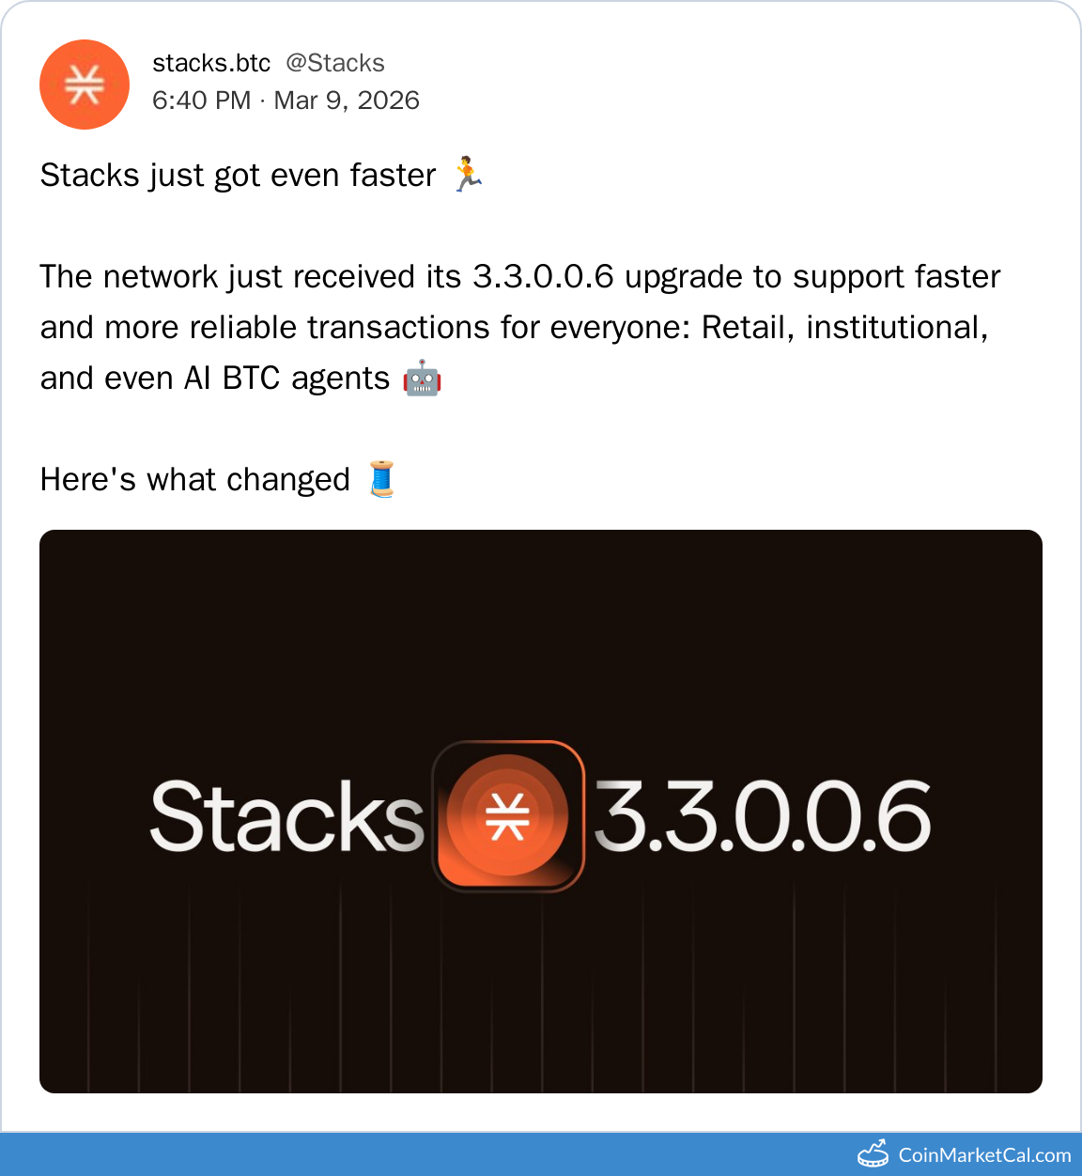Click the "Stacks just got even faster" headline
The height and width of the screenshot is (1176, 1082).
pos(238,176)
